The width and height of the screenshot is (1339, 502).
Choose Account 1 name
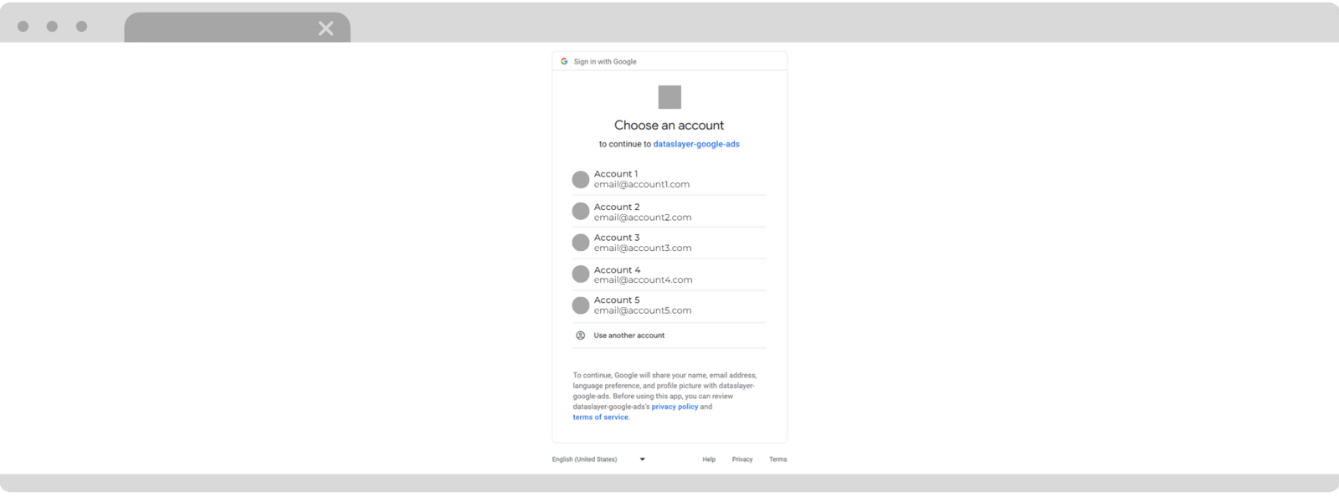[x=616, y=174]
